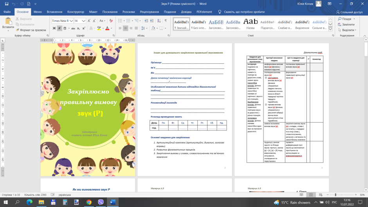
Task: Toggle the Print Layout view
Action: coord(311,195)
